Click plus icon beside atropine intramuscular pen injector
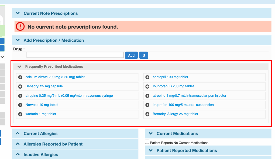The image size is (275, 159). [x=147, y=96]
